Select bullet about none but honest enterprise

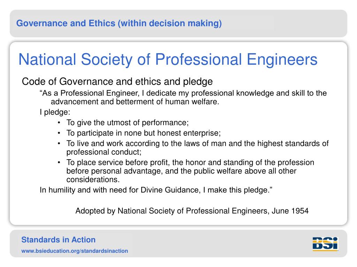[x=144, y=133]
